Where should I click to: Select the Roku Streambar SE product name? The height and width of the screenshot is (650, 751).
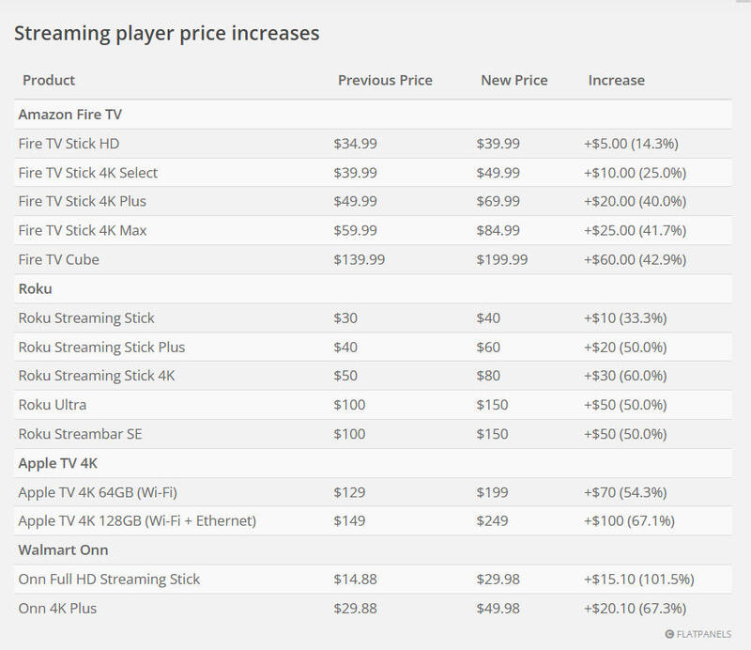click(81, 434)
